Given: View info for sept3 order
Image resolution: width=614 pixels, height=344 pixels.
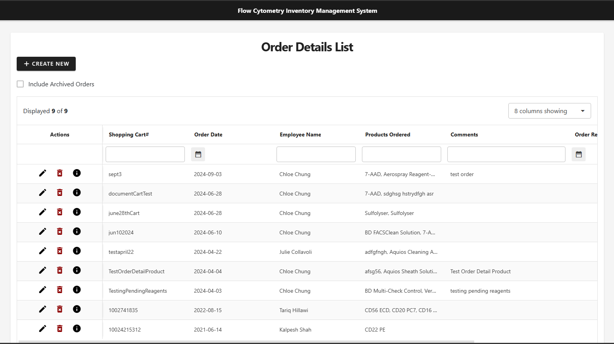Looking at the screenshot, I should point(77,173).
